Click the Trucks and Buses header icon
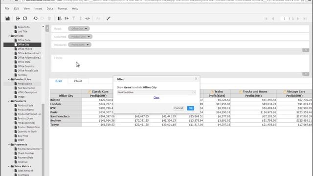Screen dimensions: 313x176 (x=241, y=92)
